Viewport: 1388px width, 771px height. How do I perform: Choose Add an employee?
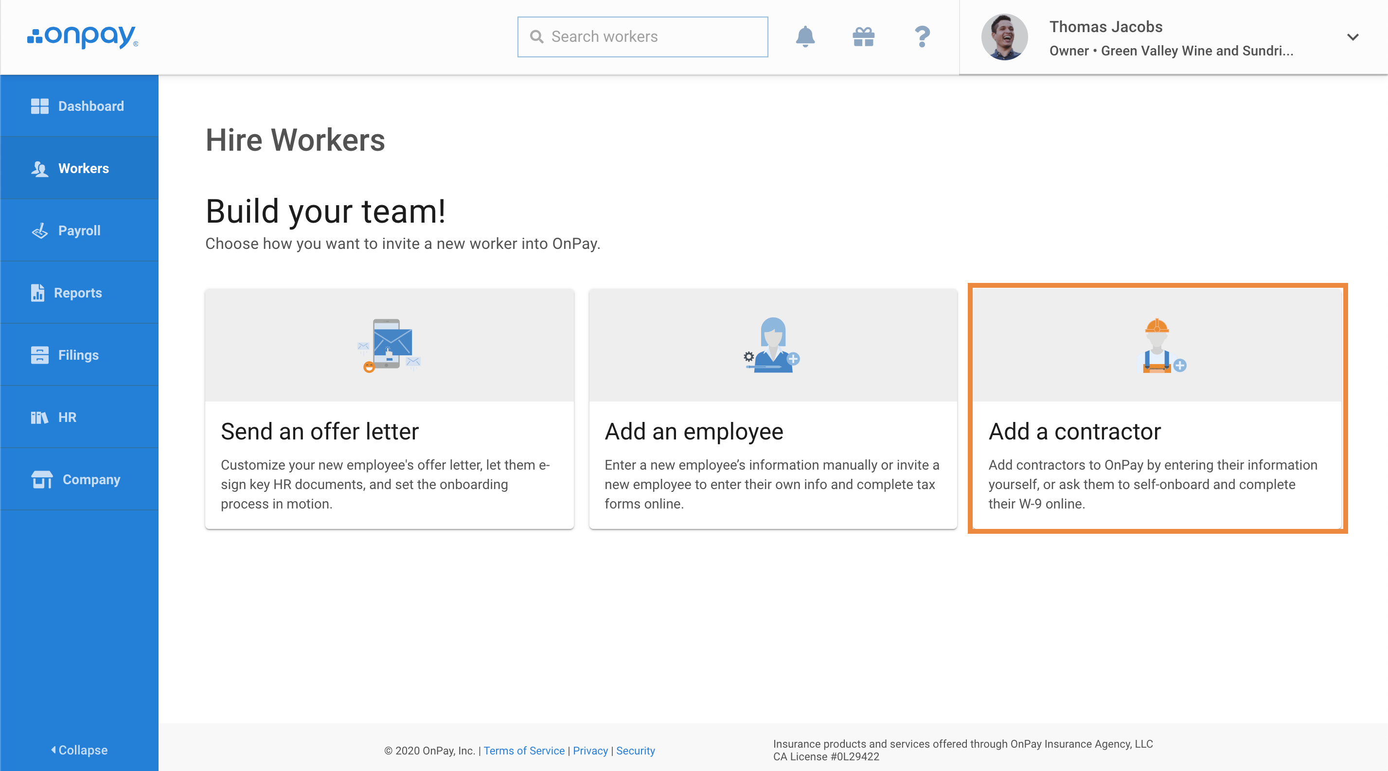773,409
